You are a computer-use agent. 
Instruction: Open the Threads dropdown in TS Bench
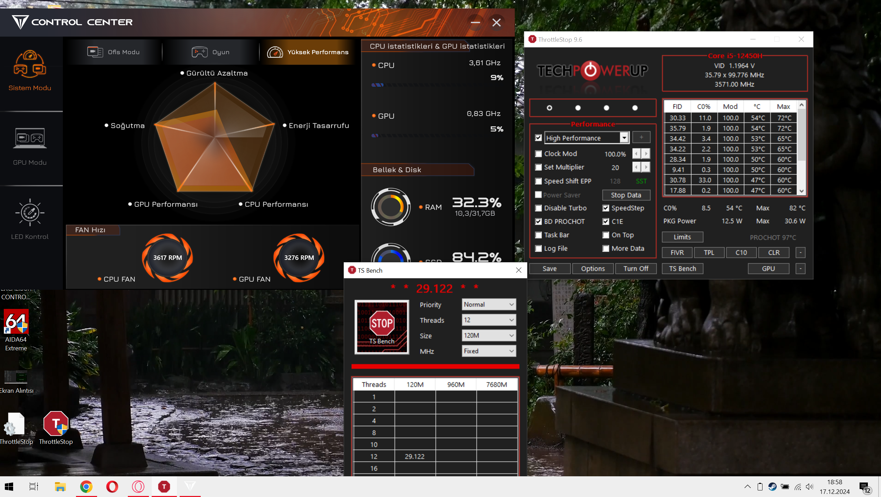pos(489,320)
